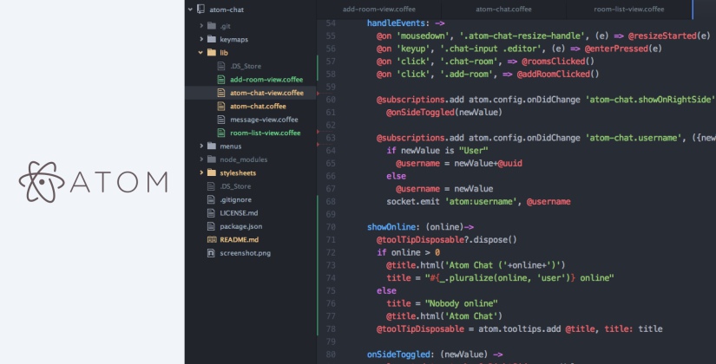Select atom-chat-view.coffee in the sidebar
Image resolution: width=716 pixels, height=364 pixels.
click(x=266, y=93)
